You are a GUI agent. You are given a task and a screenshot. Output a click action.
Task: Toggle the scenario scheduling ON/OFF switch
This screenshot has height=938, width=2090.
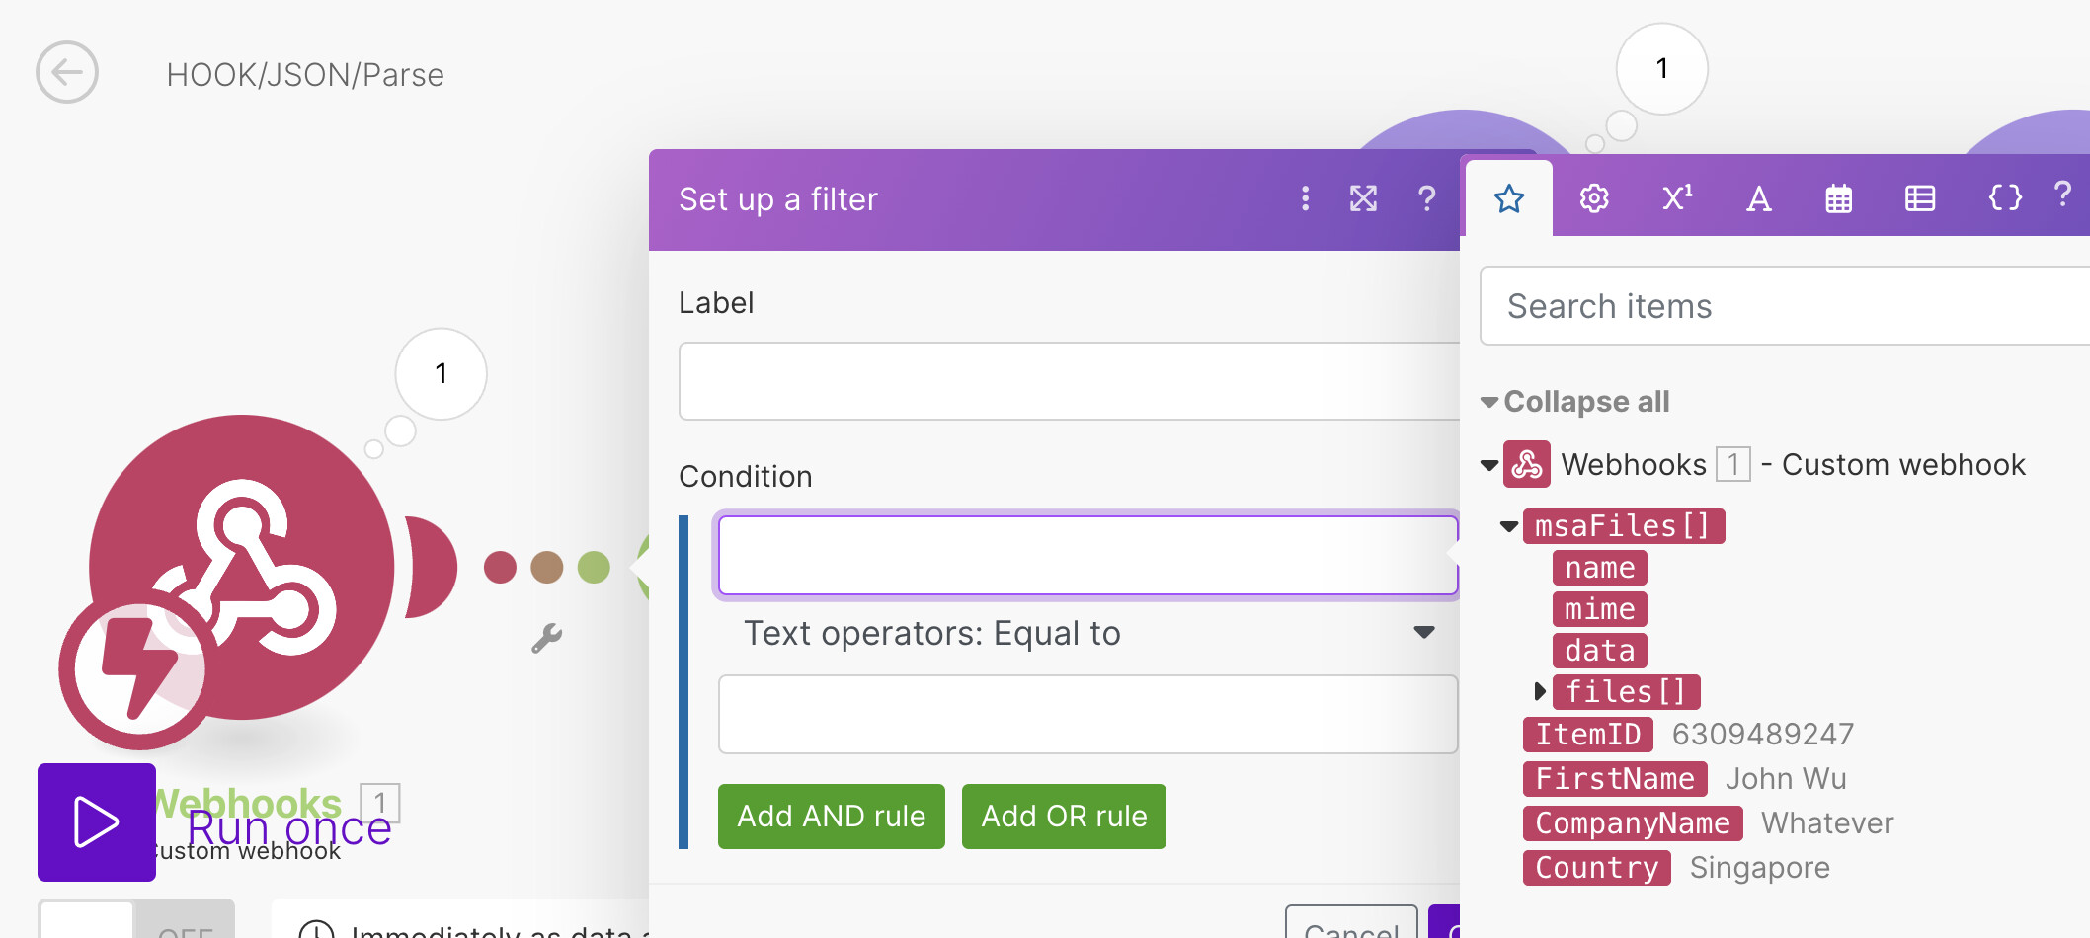pos(136,919)
